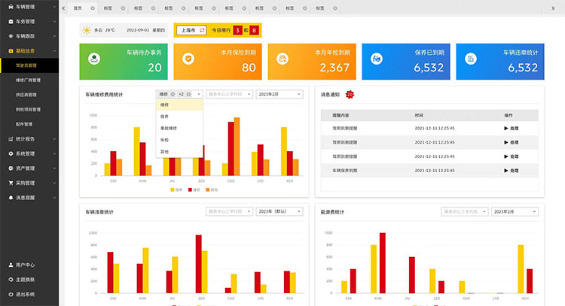
Task: Click the 车辆管理 car icon in sidebar
Action: (x=11, y=7)
